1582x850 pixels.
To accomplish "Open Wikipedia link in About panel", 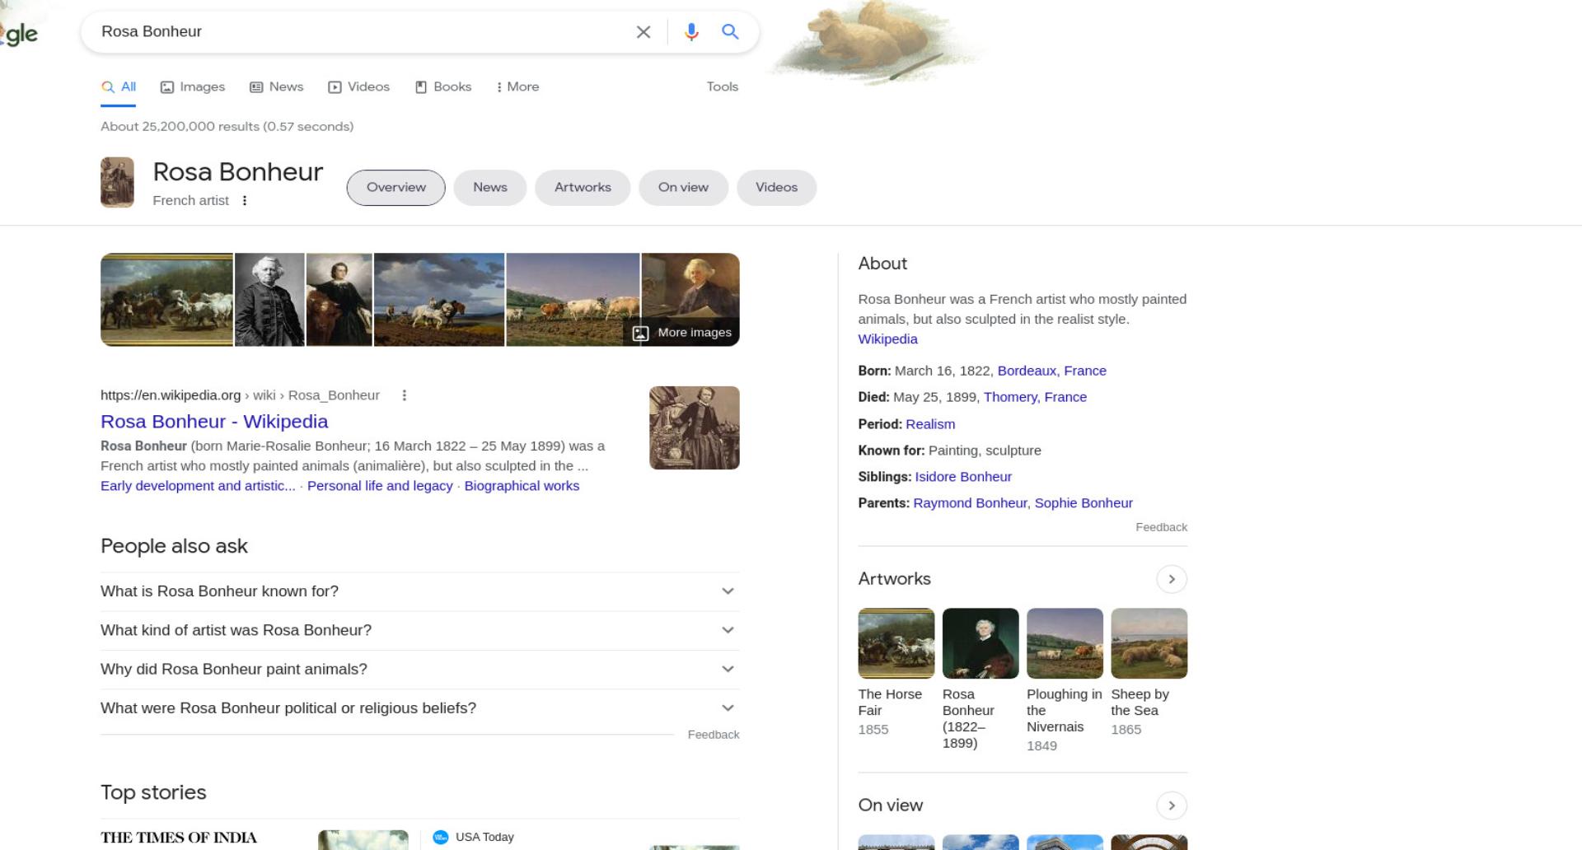I will [x=887, y=339].
